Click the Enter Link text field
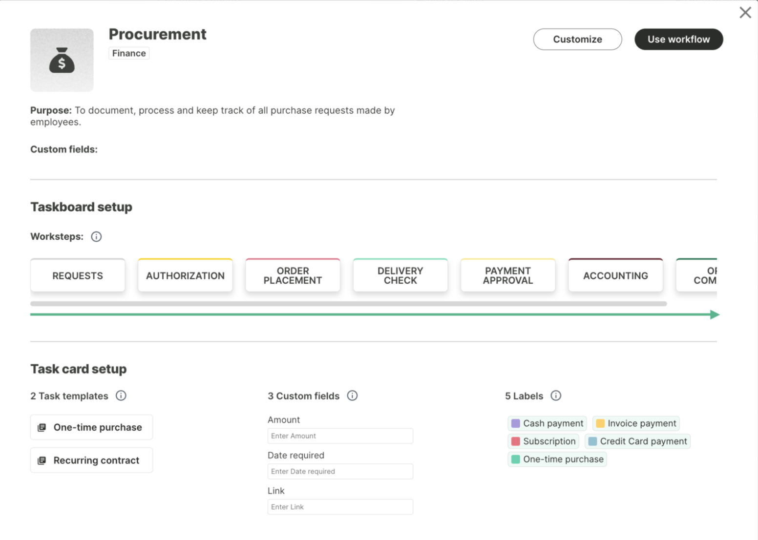758x540 pixels. [340, 507]
